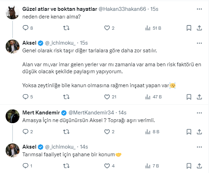Reply to Aksel's tweet about risk faktörü
This screenshot has width=209, height=173.
[25, 97]
